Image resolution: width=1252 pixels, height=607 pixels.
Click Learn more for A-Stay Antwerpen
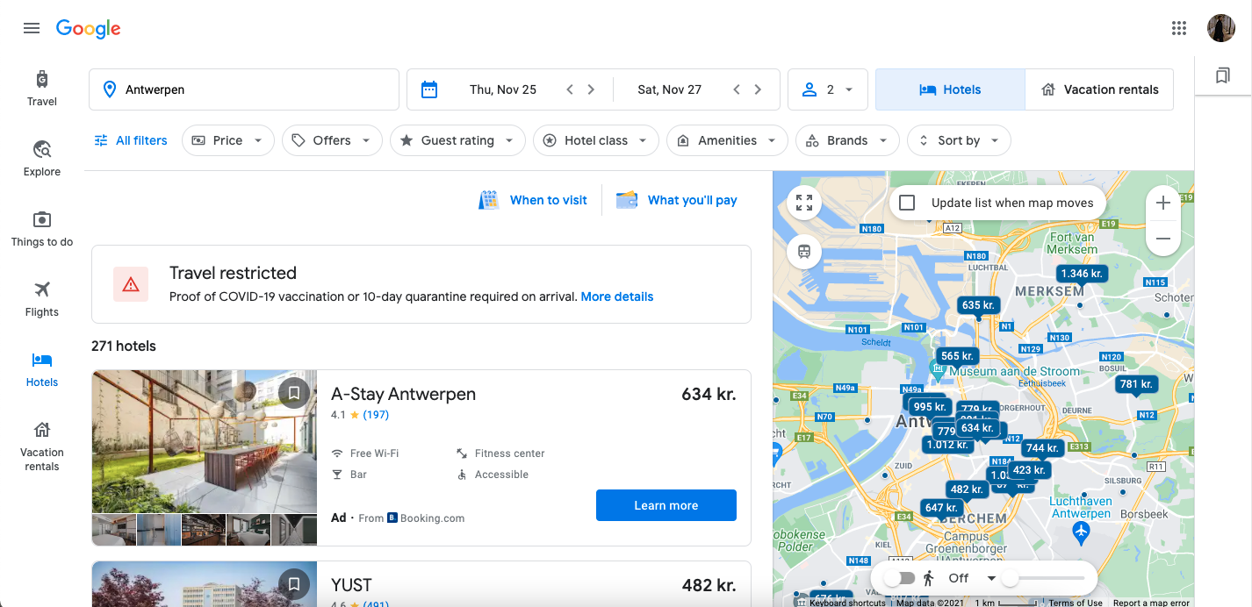(666, 505)
